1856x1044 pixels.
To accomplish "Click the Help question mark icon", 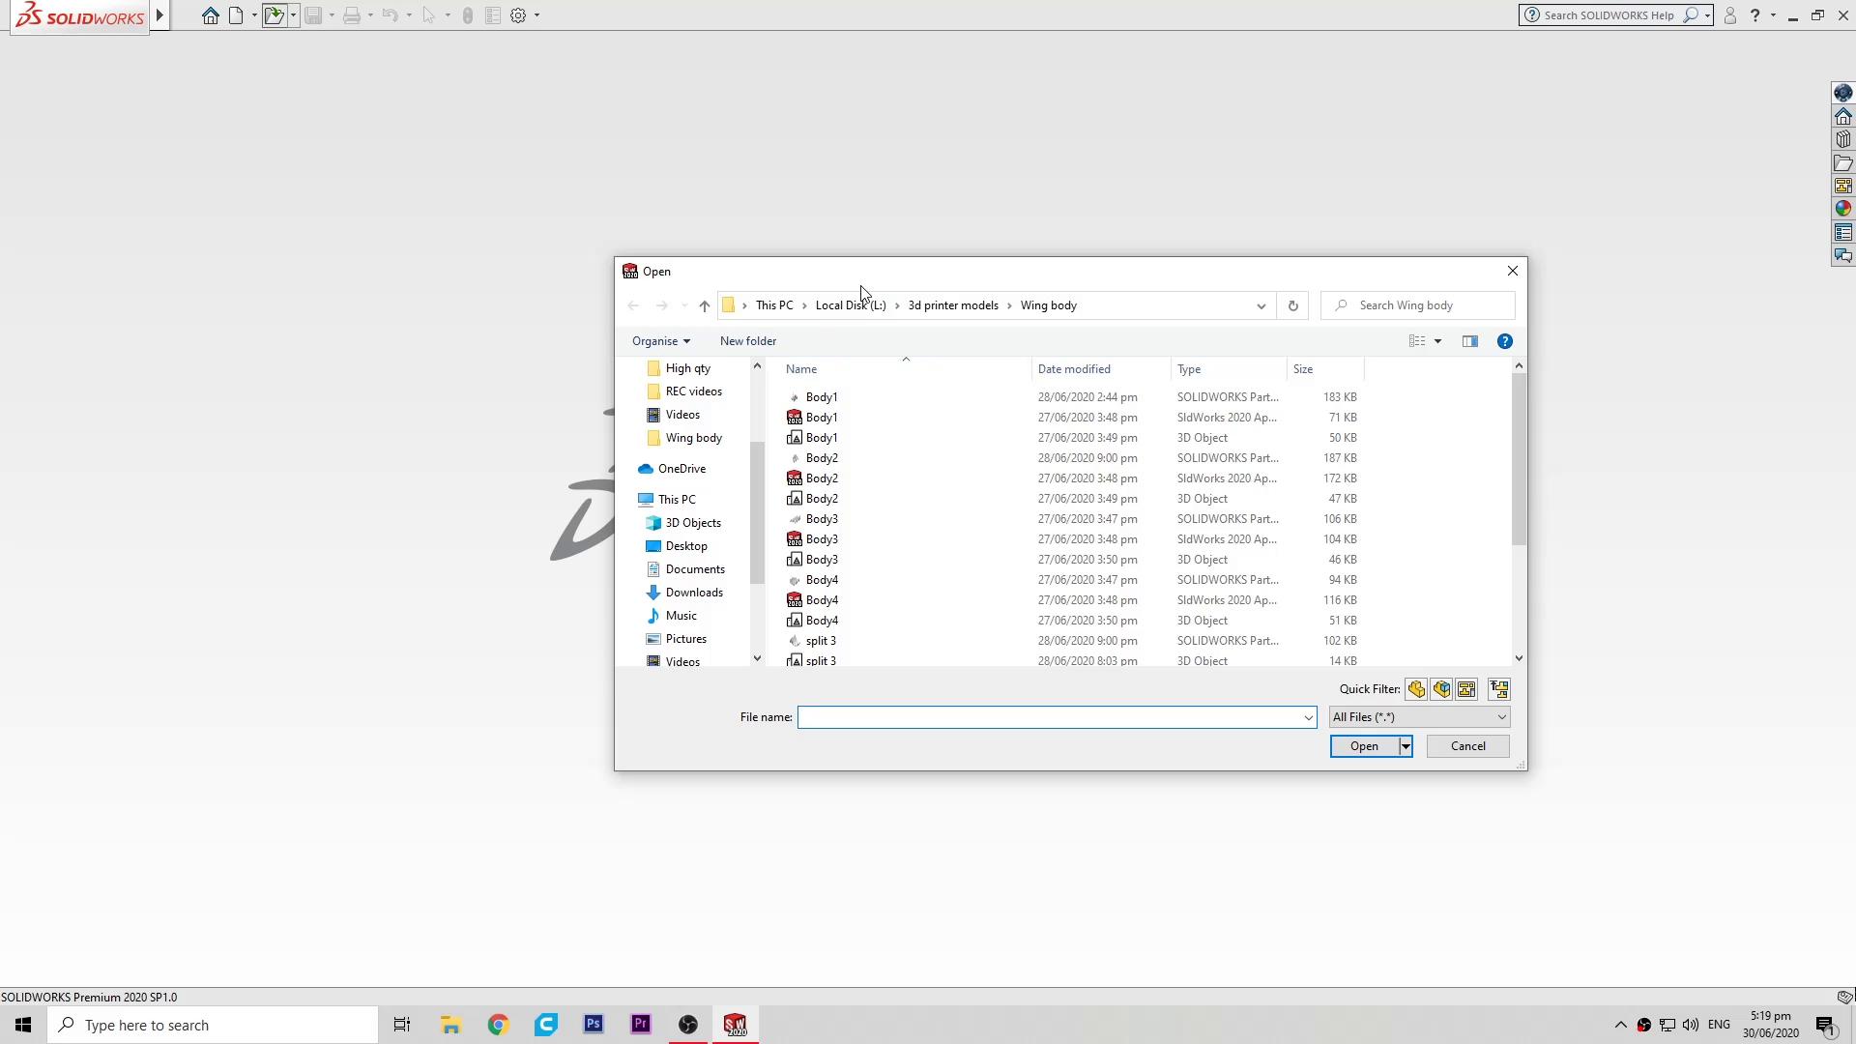I will tap(1755, 15).
